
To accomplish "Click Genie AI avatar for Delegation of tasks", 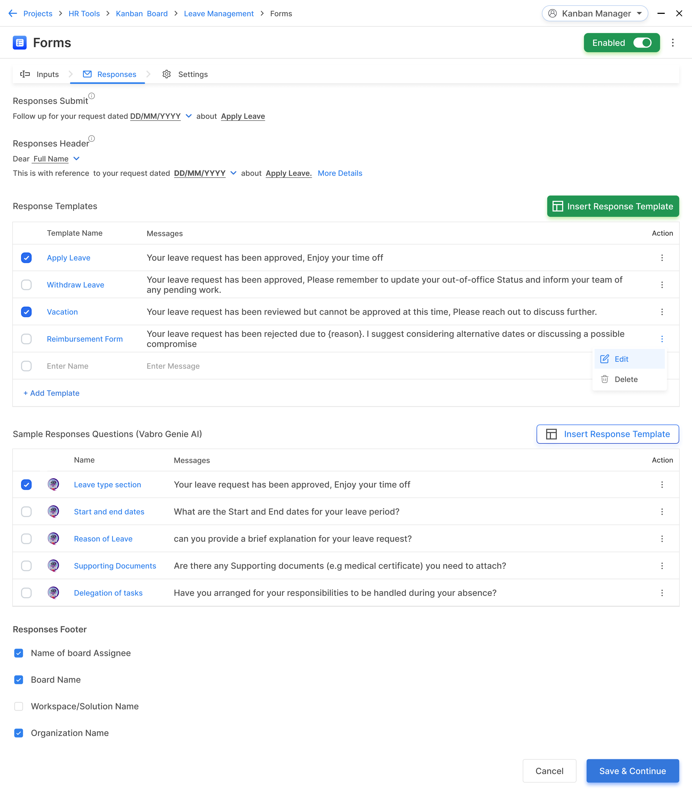I will click(x=53, y=592).
